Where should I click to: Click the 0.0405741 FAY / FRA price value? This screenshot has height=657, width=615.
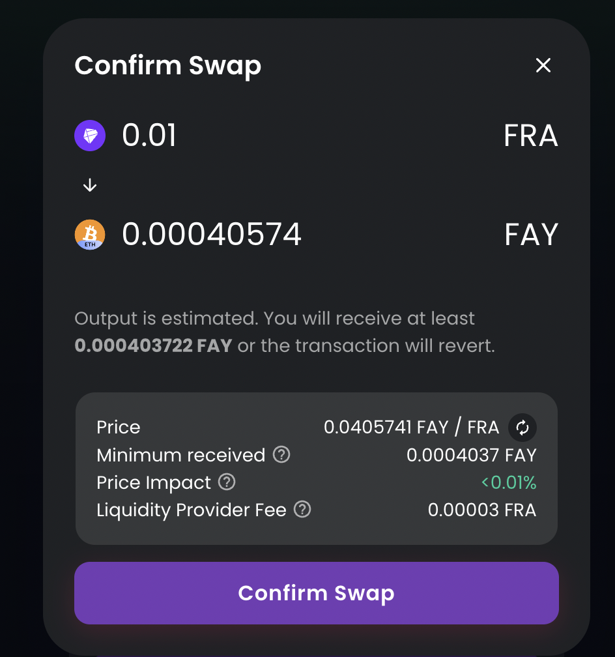(x=411, y=428)
